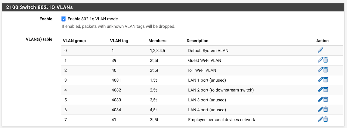
Task: Click the Guest Wi-Fi VLAN description cell
Action: pos(204,60)
